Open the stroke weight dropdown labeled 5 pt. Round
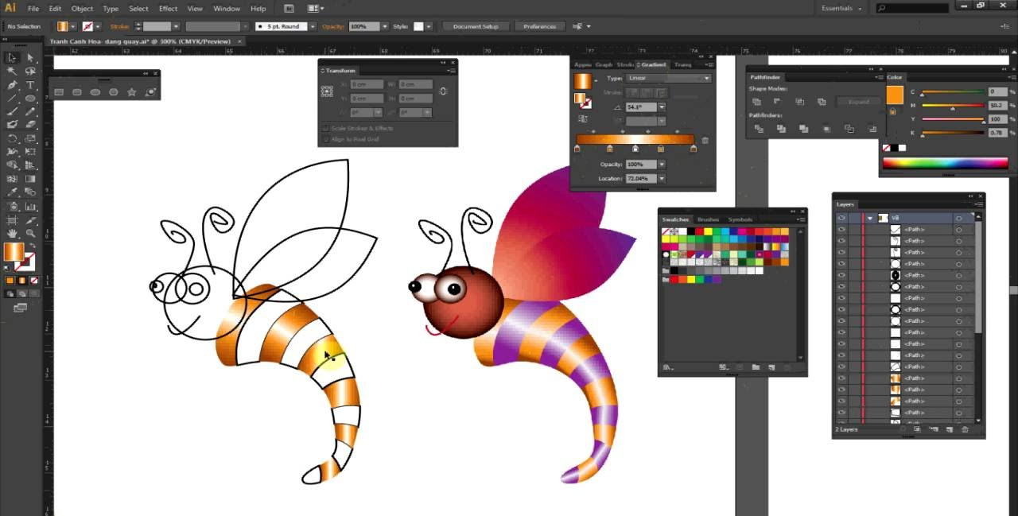 tap(313, 26)
